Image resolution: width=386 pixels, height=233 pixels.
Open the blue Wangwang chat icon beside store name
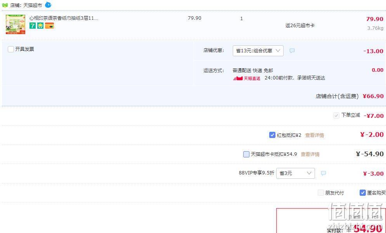click(48, 5)
